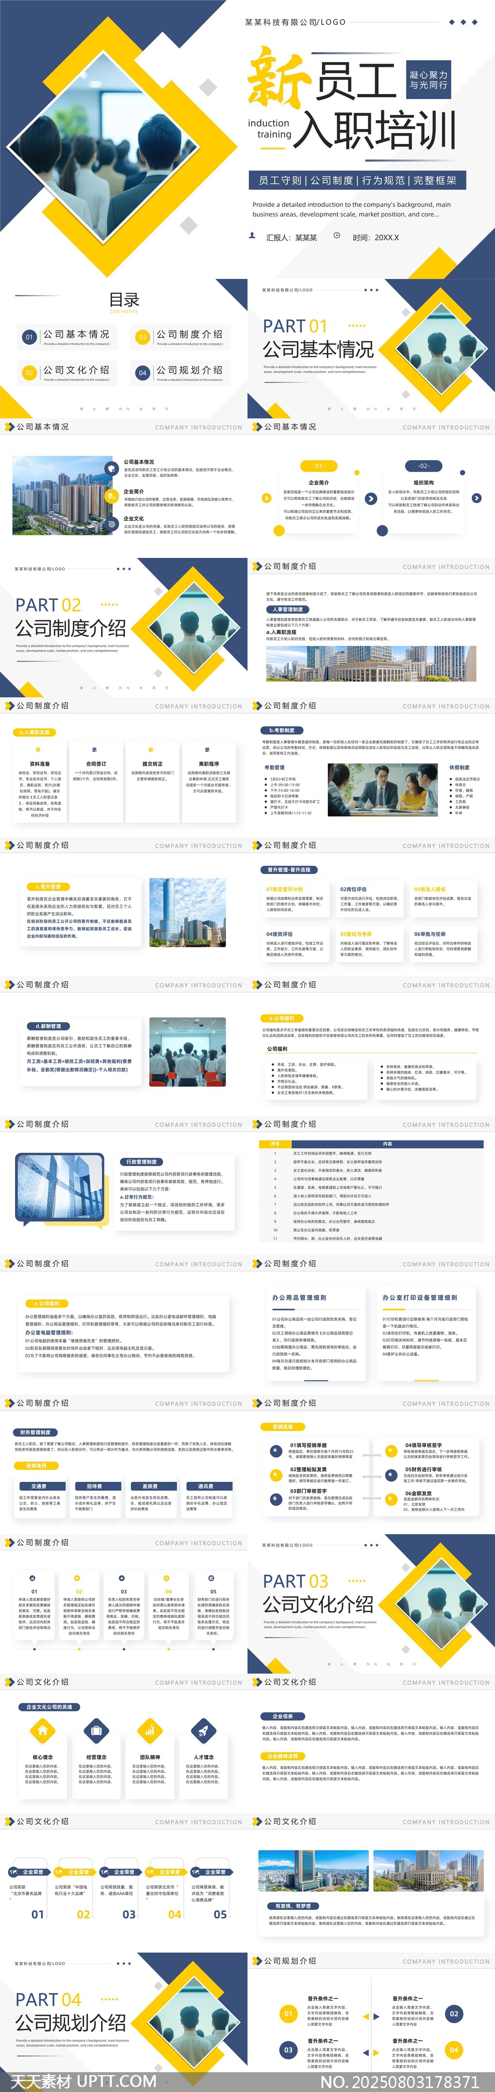Click the 员工守则 公司制度 blue banner

(x=357, y=180)
